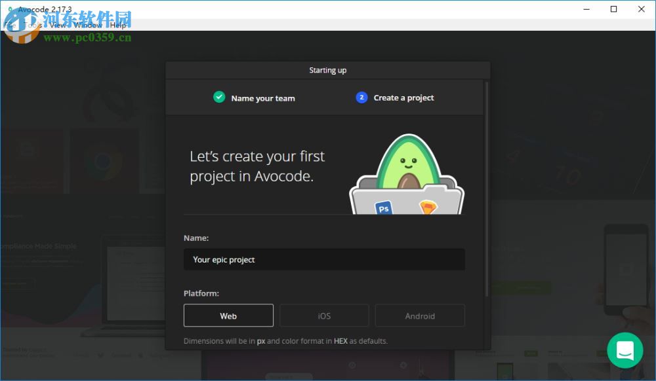Click the Your epic project name field

(324, 259)
